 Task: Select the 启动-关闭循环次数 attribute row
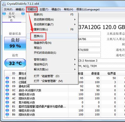(x=65, y=90)
